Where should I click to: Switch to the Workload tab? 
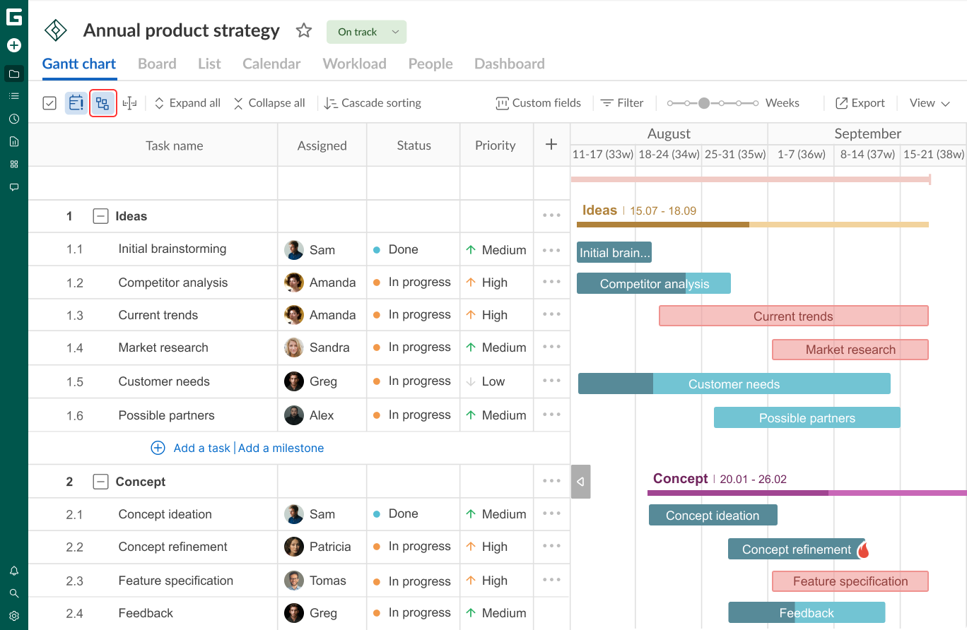point(354,64)
